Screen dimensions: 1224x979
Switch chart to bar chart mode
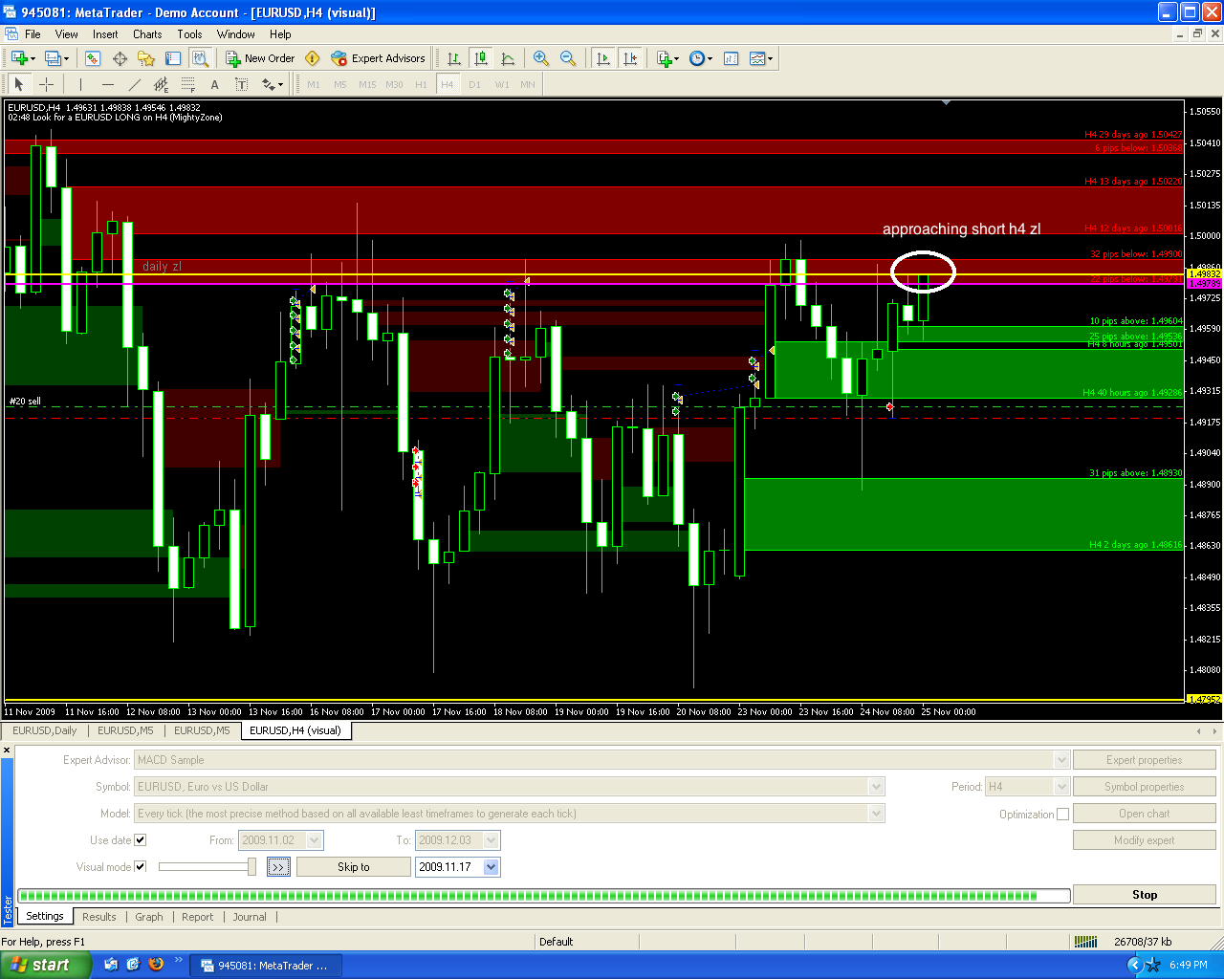pyautogui.click(x=454, y=58)
